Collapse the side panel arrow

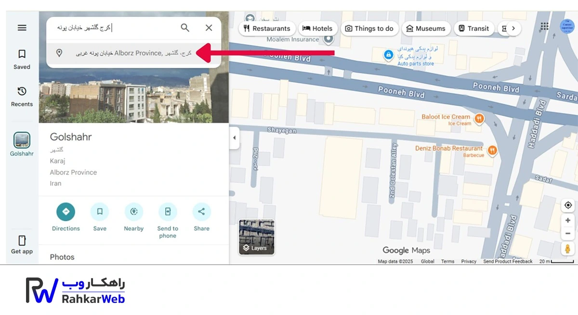click(x=235, y=138)
